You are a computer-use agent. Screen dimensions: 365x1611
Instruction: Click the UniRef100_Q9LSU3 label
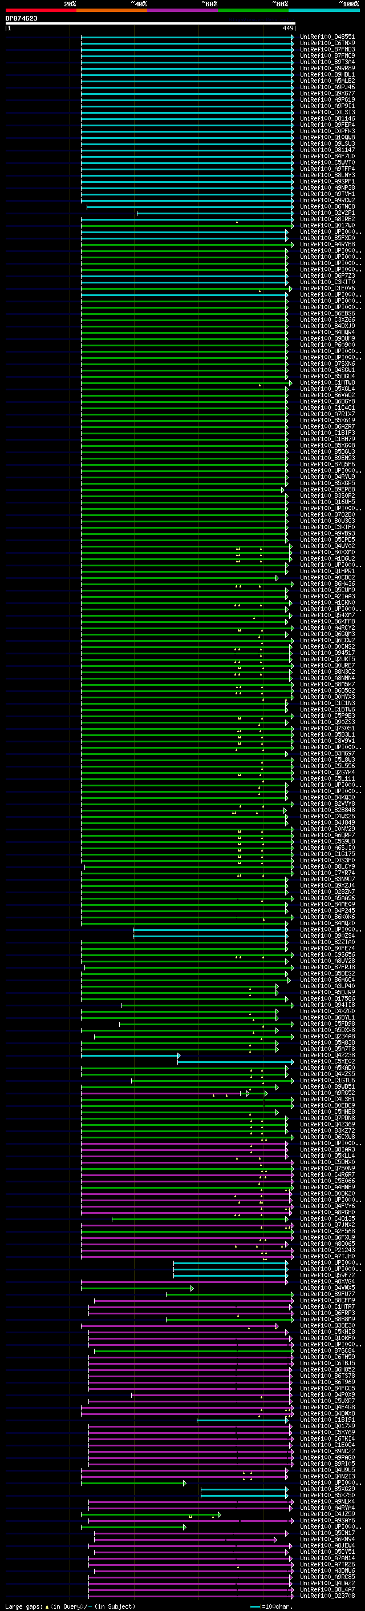click(x=327, y=144)
